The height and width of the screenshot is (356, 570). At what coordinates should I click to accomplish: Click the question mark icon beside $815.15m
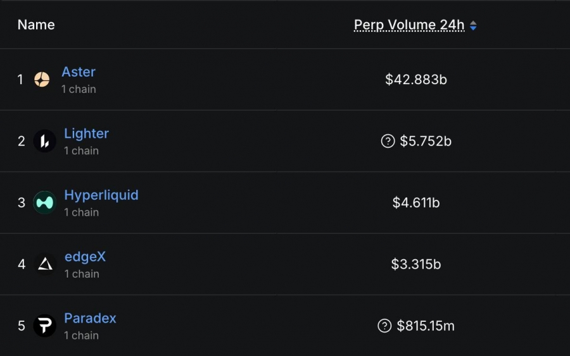pos(384,326)
